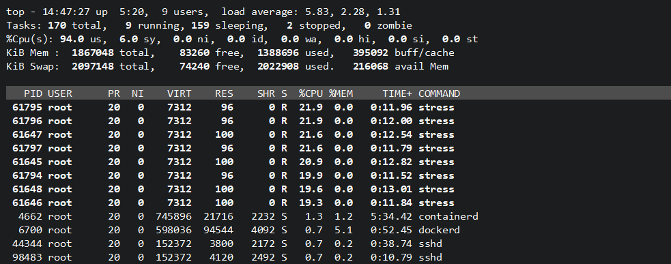
Task: Click the time 14:47:27 in header
Action: [x=66, y=12]
